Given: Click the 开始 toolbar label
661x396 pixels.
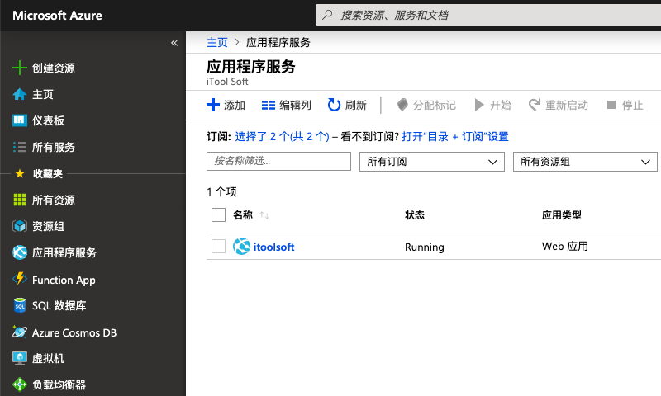Looking at the screenshot, I should pos(501,105).
